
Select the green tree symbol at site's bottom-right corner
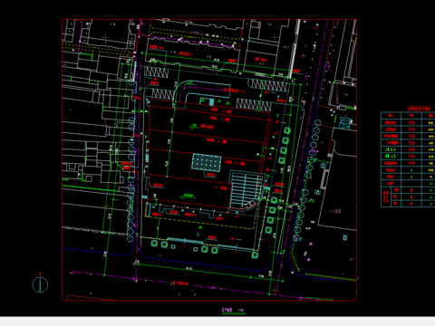point(255,255)
